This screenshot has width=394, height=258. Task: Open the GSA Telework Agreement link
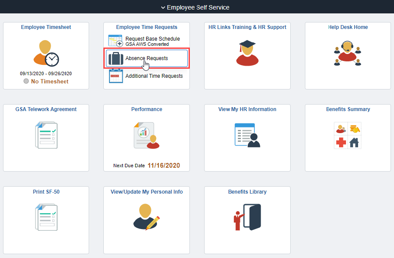[x=46, y=109]
